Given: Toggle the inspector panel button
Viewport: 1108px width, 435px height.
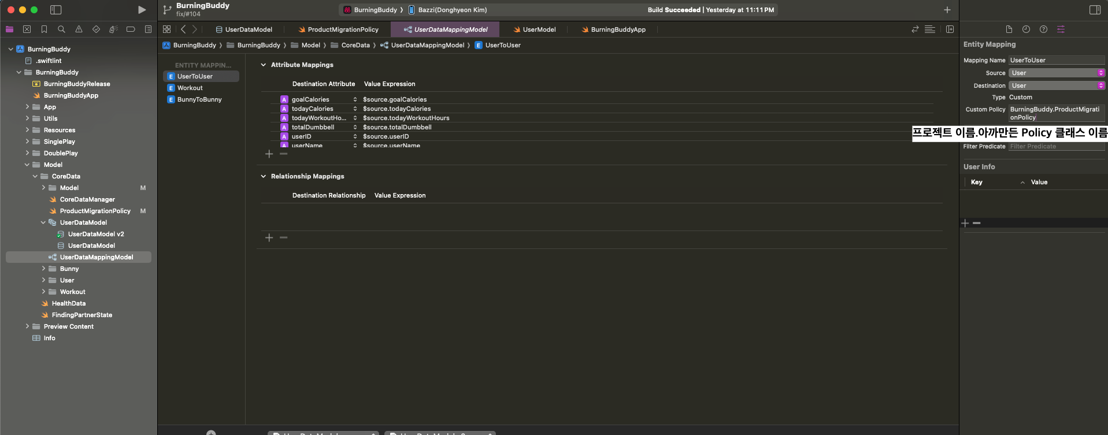Looking at the screenshot, I should [x=1095, y=10].
